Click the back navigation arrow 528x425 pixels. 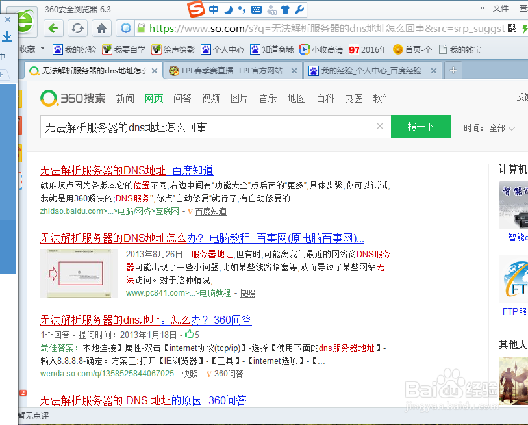(x=53, y=28)
